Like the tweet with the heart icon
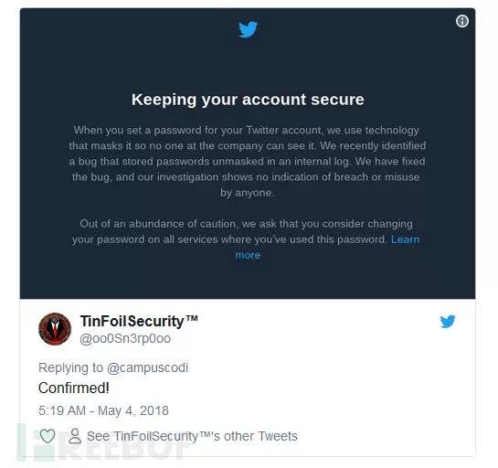Viewport: 498px width, 468px height. point(48,436)
